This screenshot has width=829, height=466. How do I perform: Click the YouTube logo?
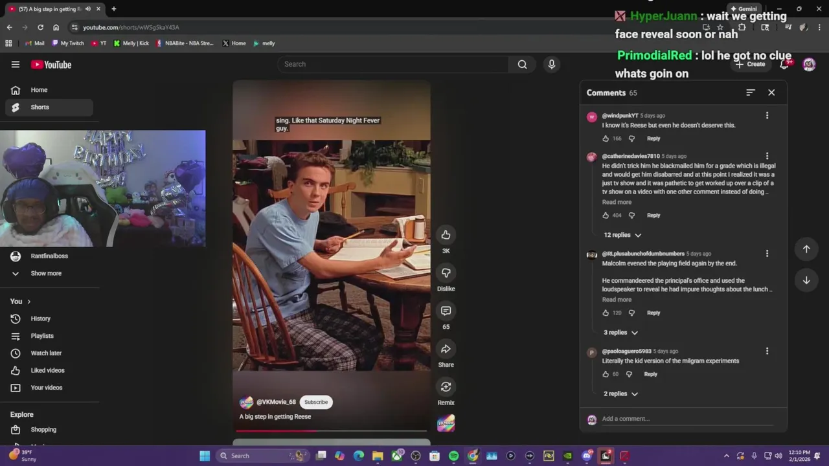click(51, 65)
